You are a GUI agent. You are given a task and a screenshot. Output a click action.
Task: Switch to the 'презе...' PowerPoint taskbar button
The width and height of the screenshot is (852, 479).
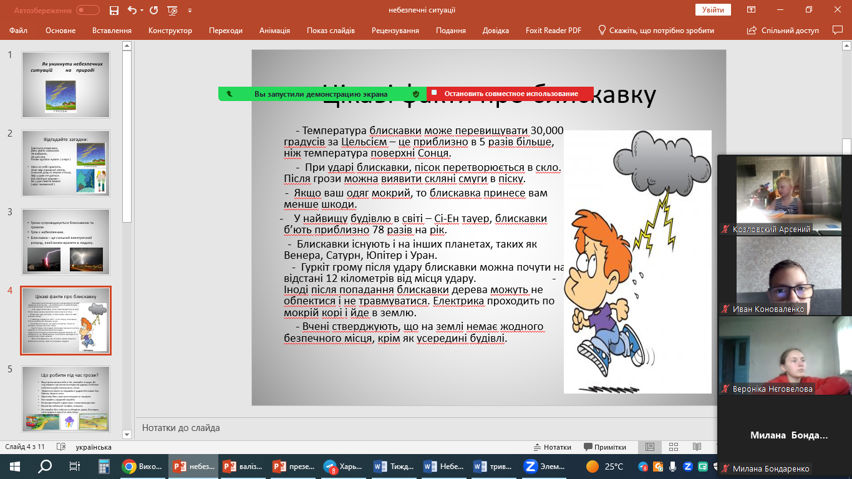[294, 466]
